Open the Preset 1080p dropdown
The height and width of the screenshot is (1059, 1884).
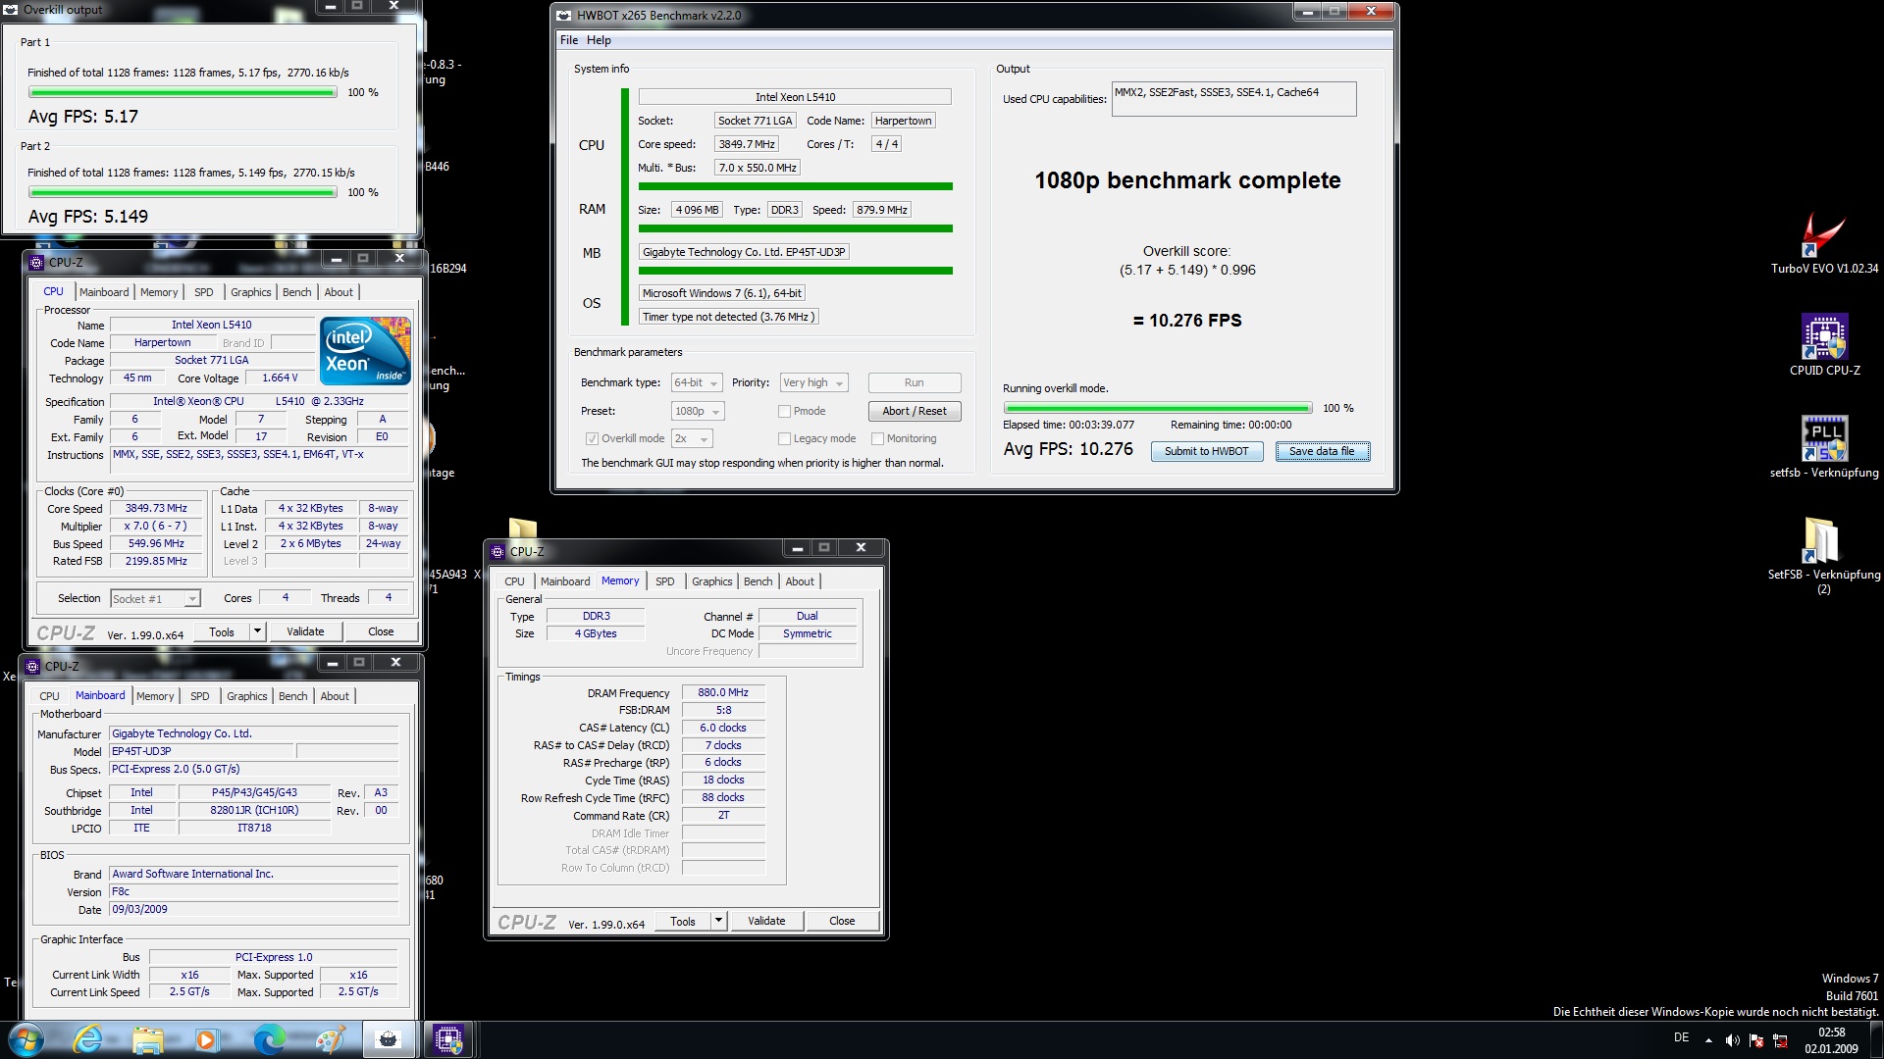698,411
